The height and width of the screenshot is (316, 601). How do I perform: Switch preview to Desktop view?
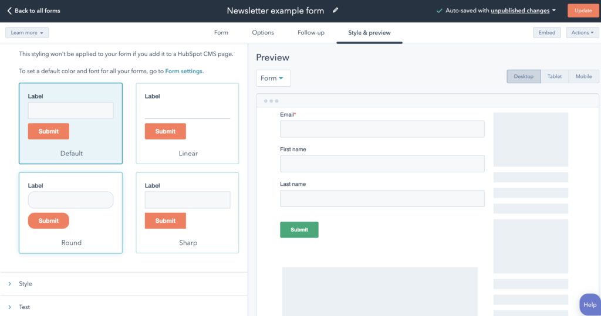click(524, 76)
